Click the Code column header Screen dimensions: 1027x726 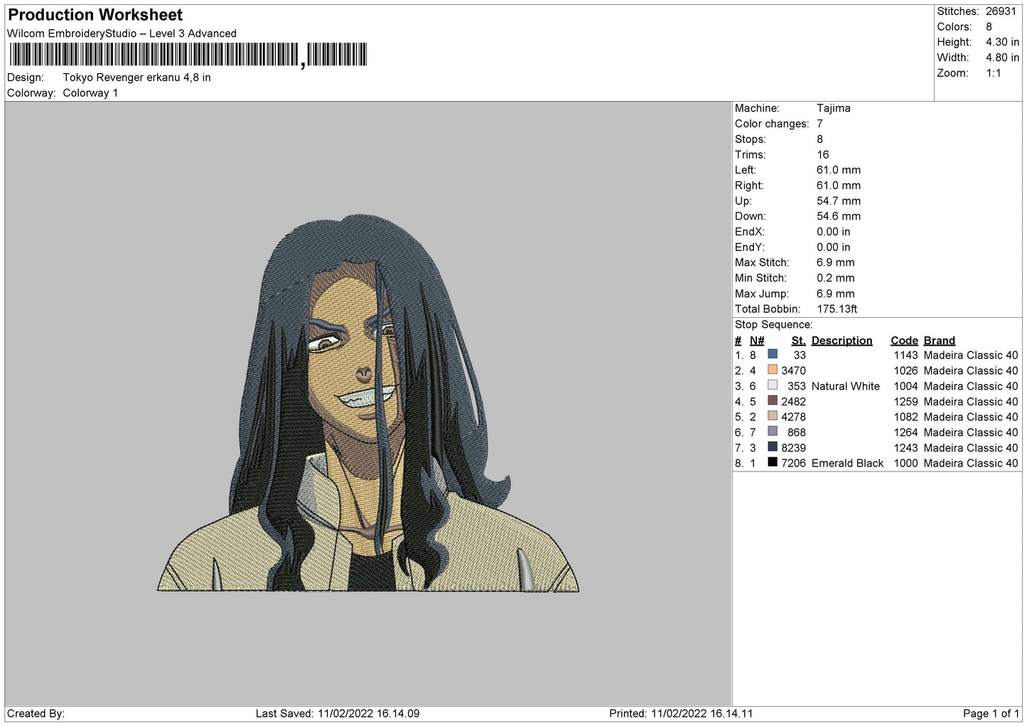904,341
